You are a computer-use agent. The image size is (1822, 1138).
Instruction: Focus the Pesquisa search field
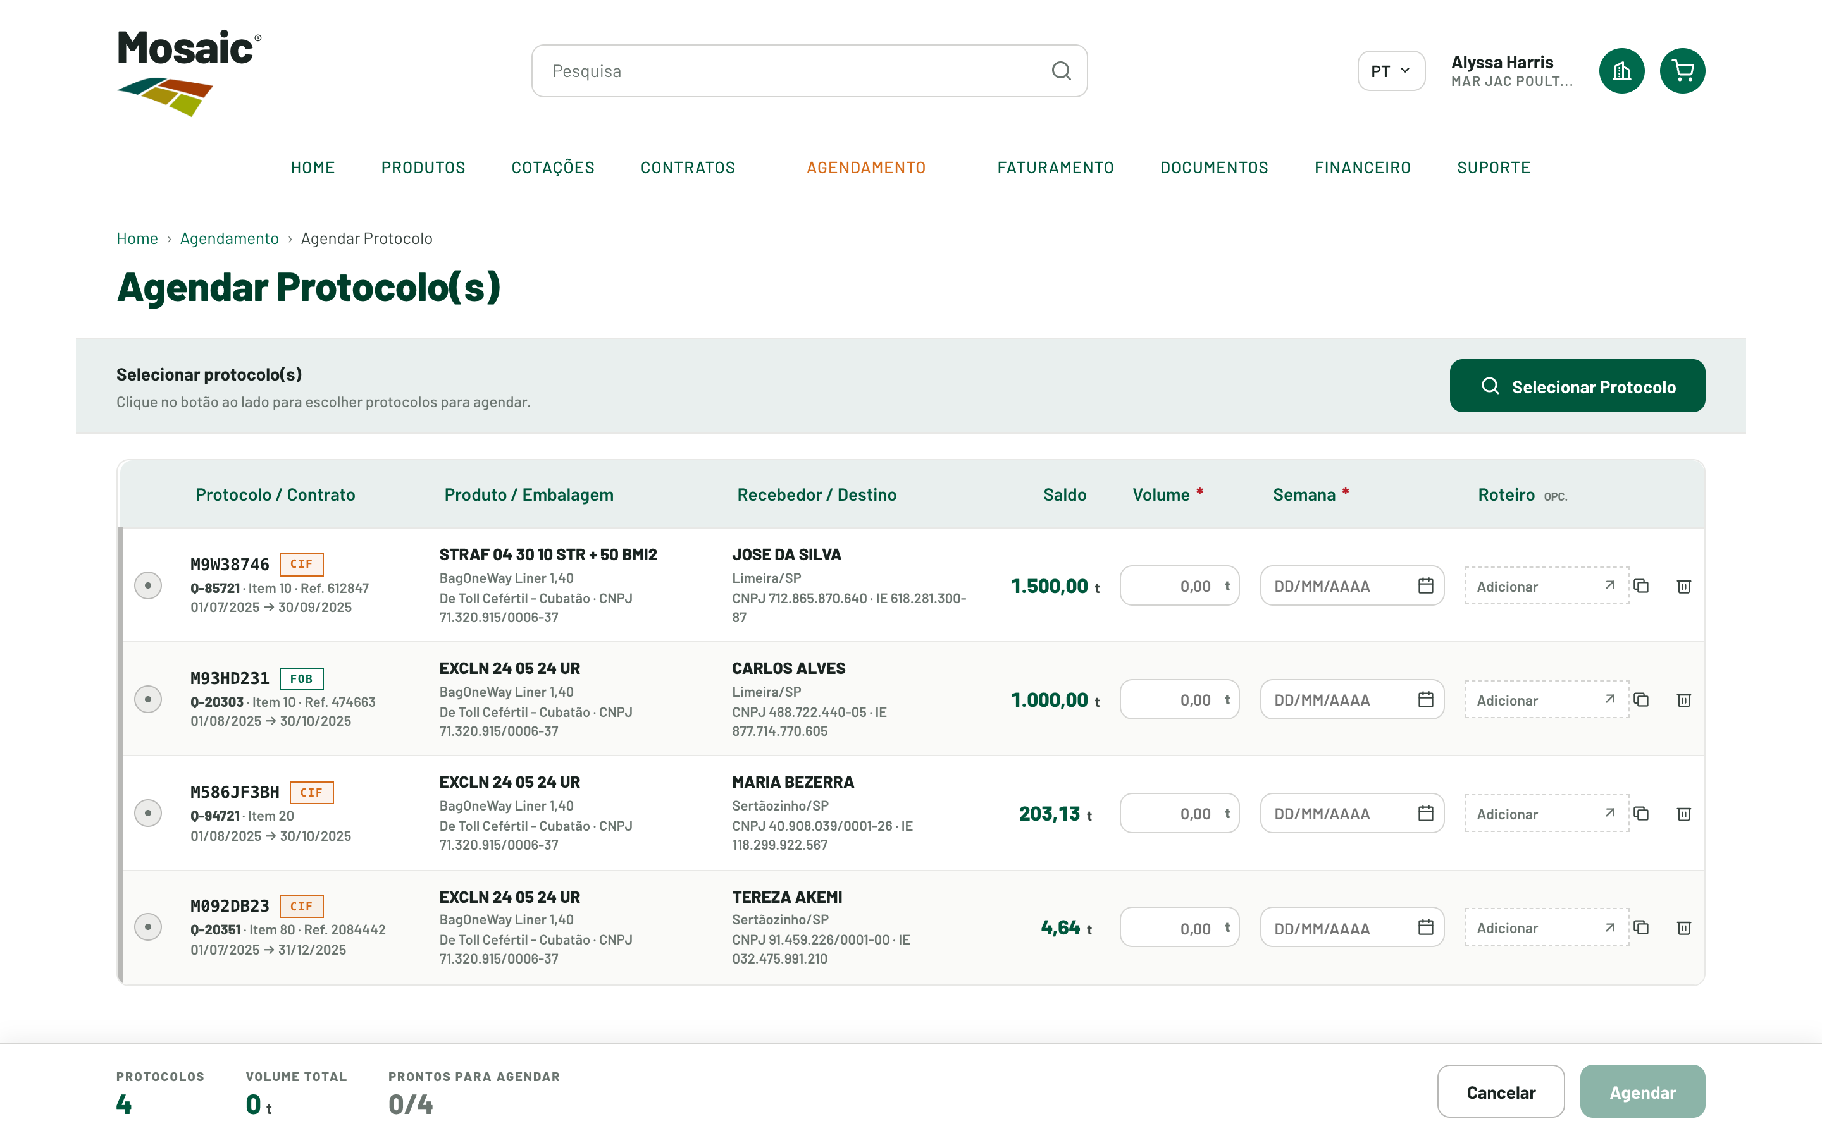coord(809,71)
